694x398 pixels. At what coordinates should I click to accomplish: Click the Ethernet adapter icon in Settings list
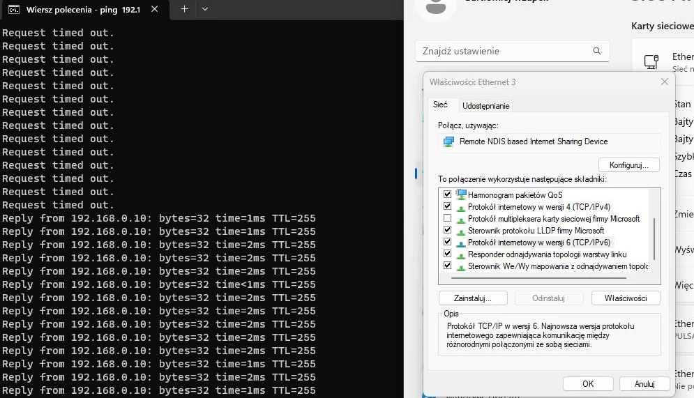651,61
